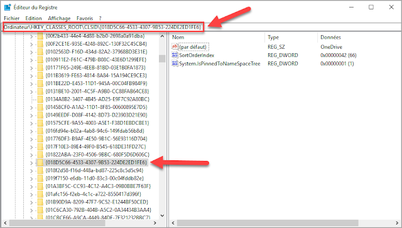402x228 pixels.
Task: Select the (par défaut) string value icon
Action: click(x=175, y=47)
